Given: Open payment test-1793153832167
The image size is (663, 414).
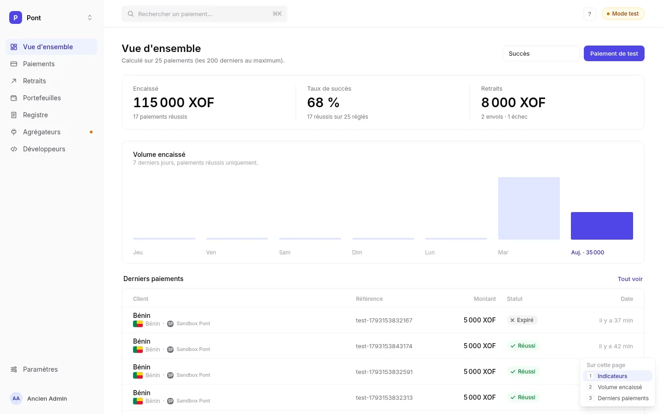Looking at the screenshot, I should (383, 320).
